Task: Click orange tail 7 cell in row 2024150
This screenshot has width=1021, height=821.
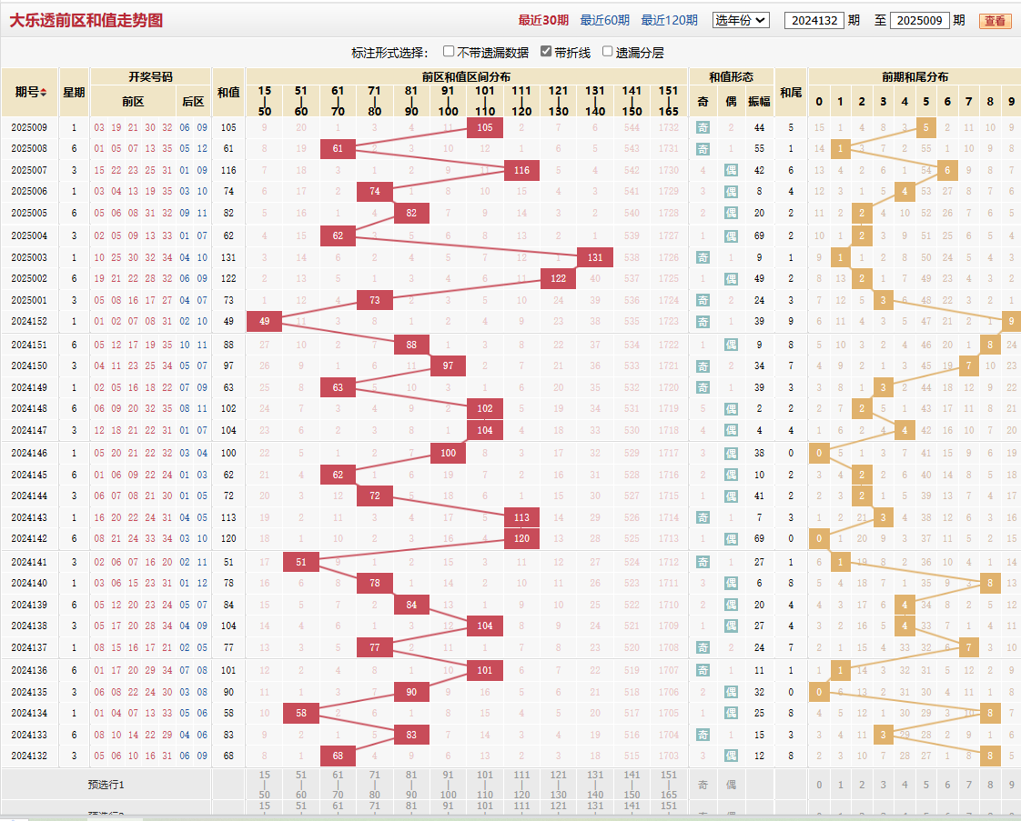Action: (968, 365)
